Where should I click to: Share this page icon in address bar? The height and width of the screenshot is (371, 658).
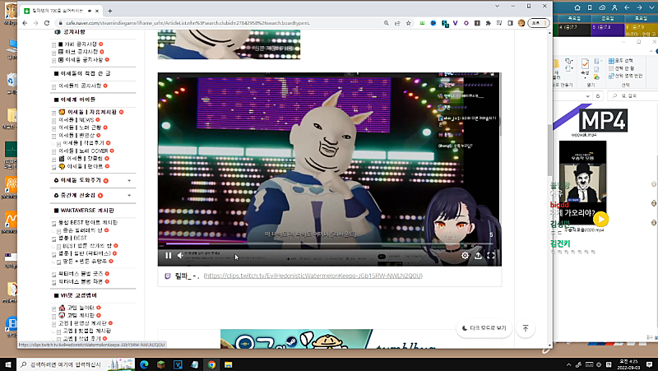click(397, 23)
